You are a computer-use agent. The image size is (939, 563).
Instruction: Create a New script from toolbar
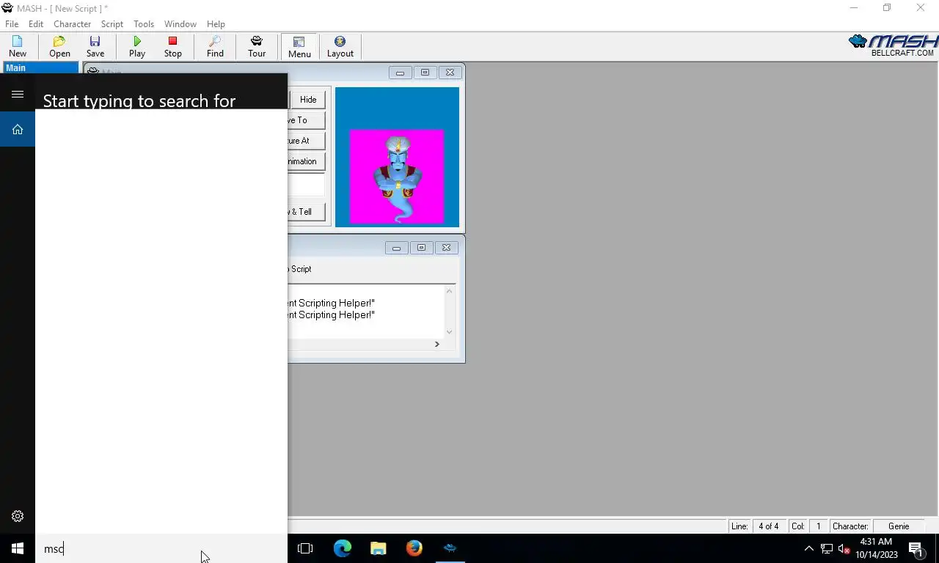(18, 46)
